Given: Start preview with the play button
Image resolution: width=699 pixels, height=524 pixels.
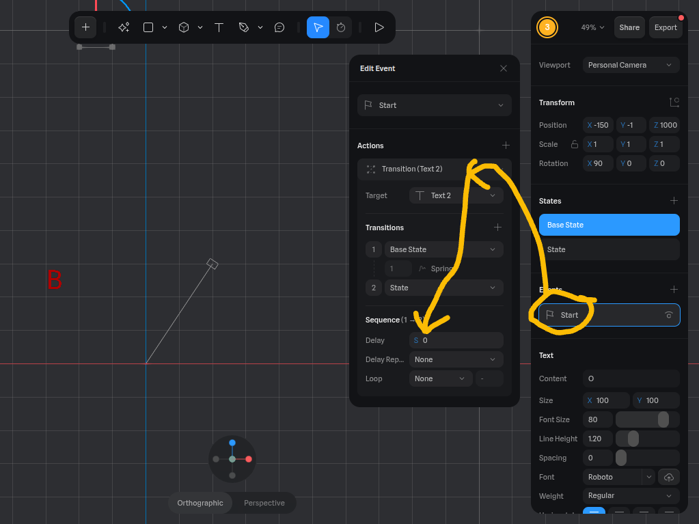Looking at the screenshot, I should pyautogui.click(x=379, y=27).
